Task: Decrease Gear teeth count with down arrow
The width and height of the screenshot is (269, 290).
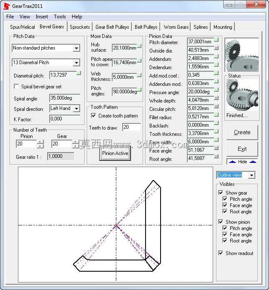Action: point(75,146)
